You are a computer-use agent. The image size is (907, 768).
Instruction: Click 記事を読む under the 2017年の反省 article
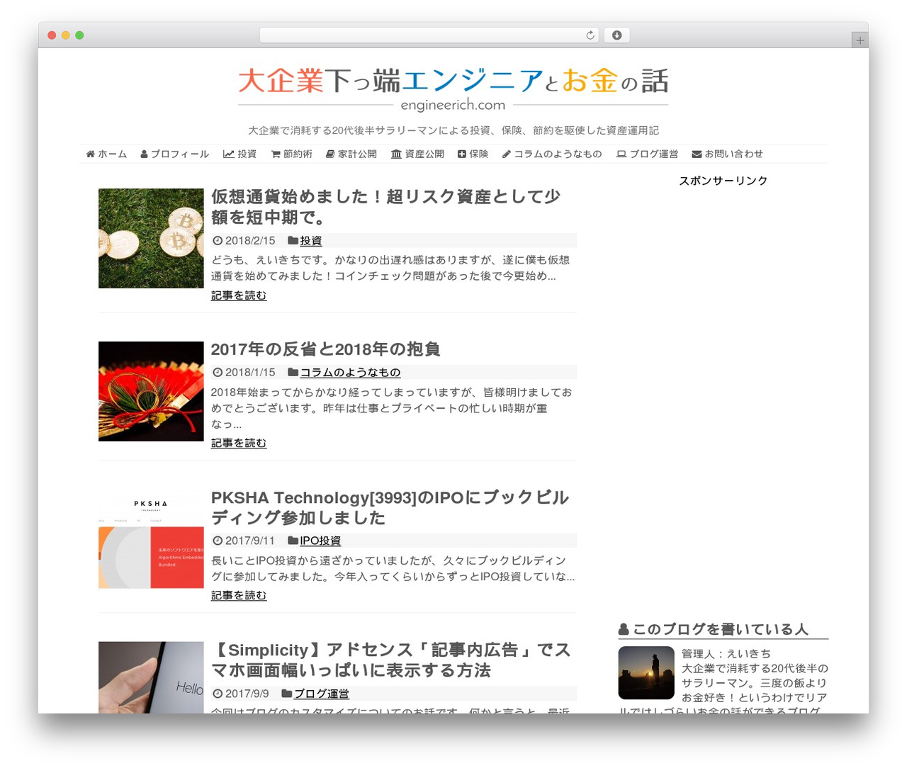click(x=239, y=443)
